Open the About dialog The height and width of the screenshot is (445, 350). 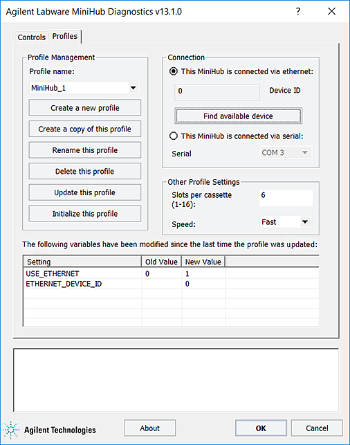pos(150,428)
